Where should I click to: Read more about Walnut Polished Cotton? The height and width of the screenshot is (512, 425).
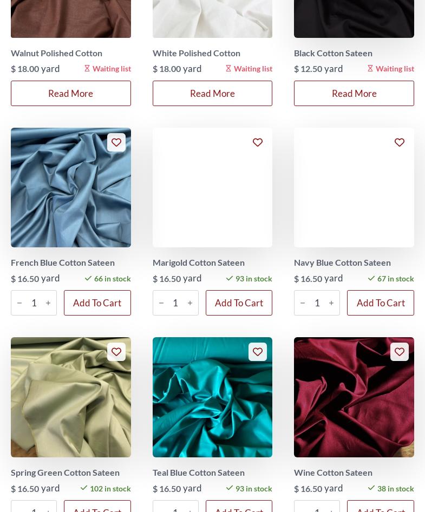click(71, 94)
